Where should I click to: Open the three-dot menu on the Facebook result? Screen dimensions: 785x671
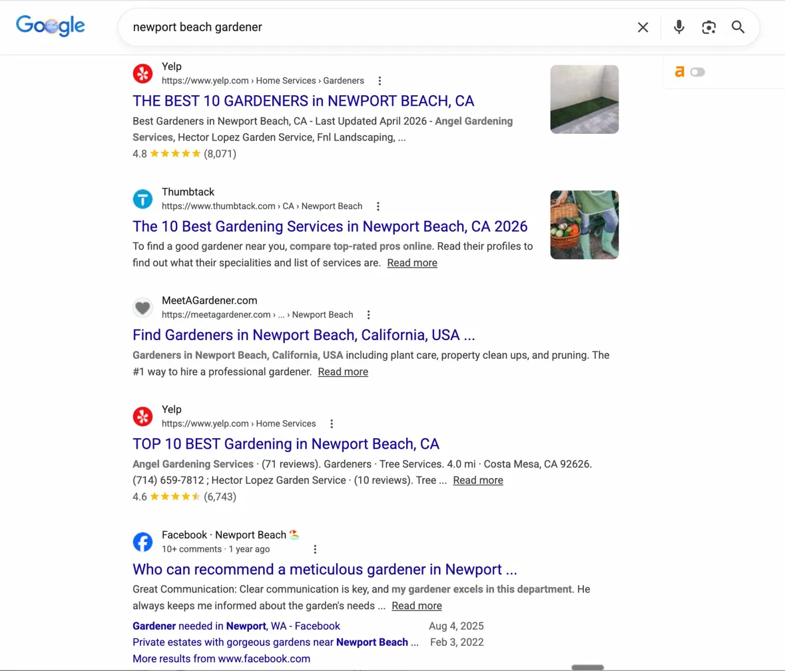click(315, 549)
